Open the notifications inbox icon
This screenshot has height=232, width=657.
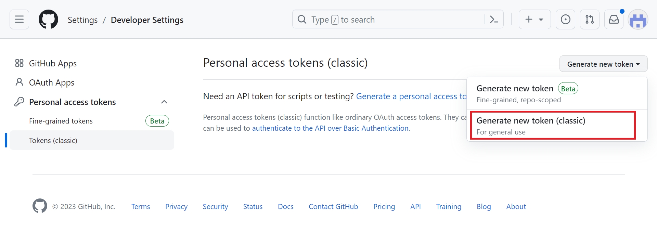click(614, 20)
